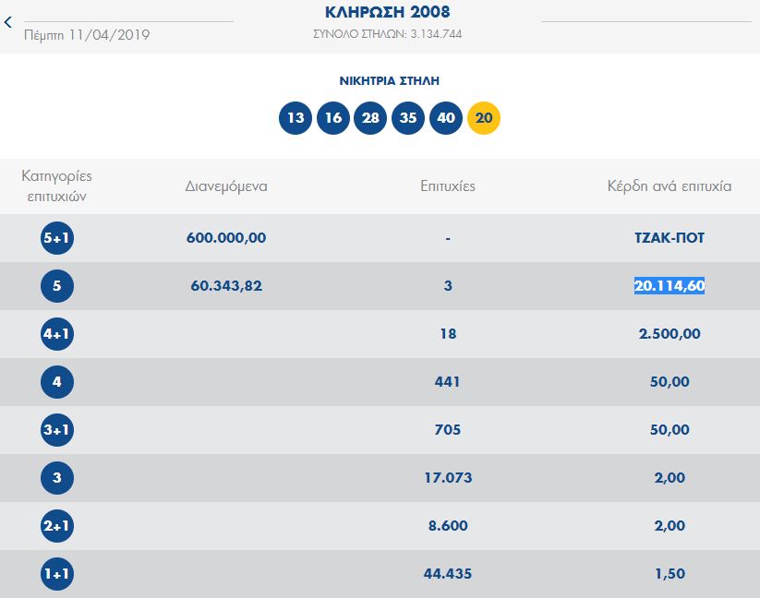Screen dimensions: 760x598
Task: Select the 4+1 category badge
Action: pyautogui.click(x=57, y=334)
